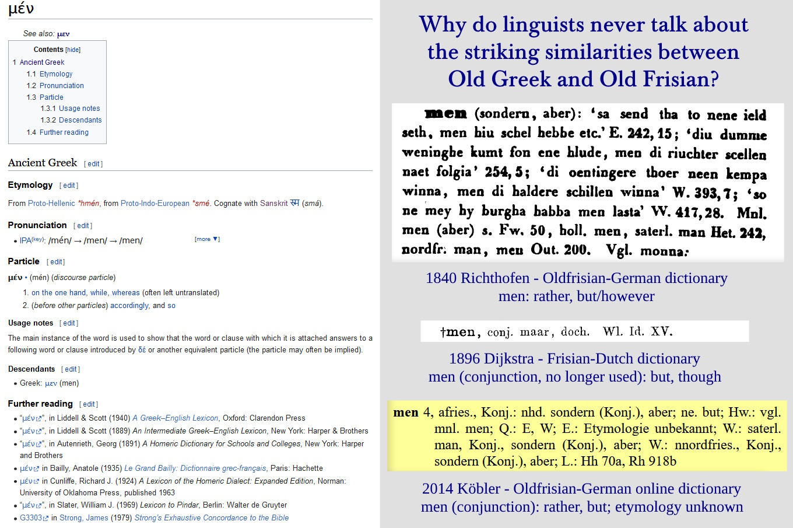Hide the Contents table of contents

pyautogui.click(x=73, y=50)
